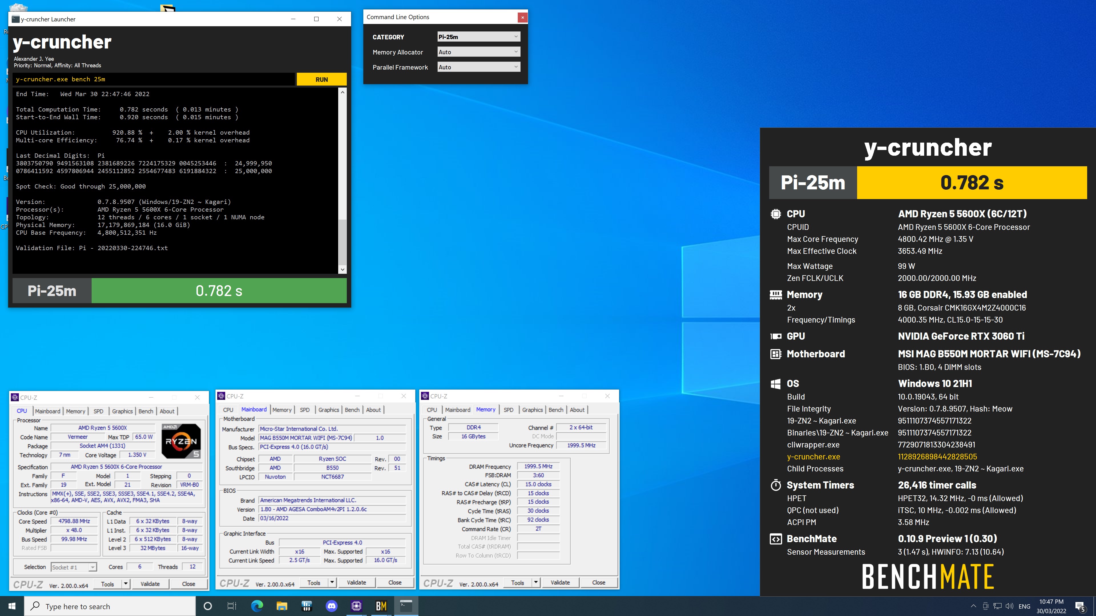Click the yellow 0.782 s BenchMate score

(x=972, y=183)
